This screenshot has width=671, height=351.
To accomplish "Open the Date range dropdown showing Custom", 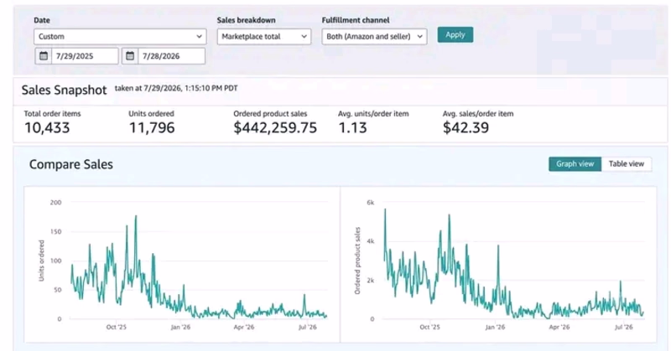I will (120, 36).
